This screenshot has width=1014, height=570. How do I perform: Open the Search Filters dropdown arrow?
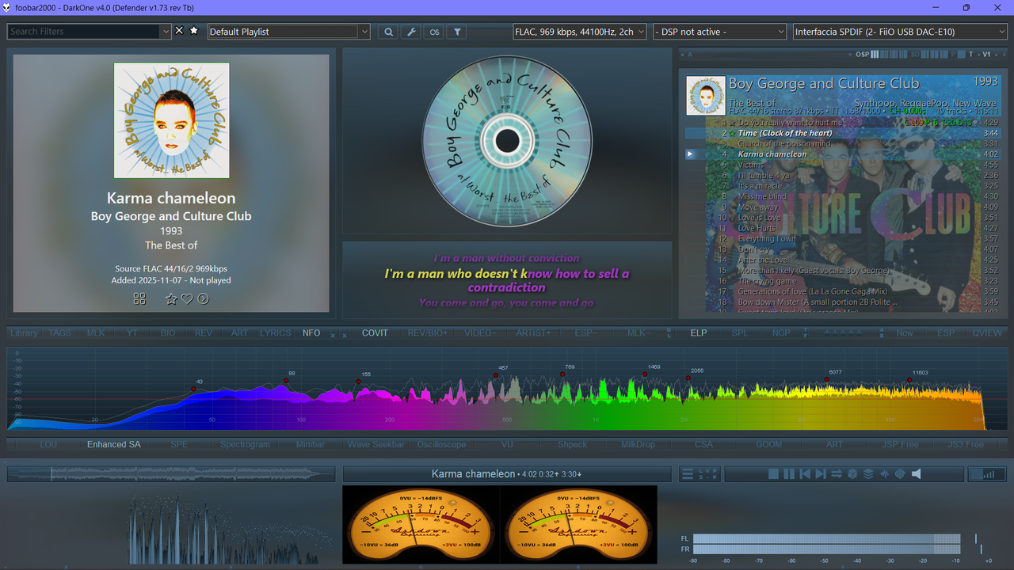click(x=166, y=32)
